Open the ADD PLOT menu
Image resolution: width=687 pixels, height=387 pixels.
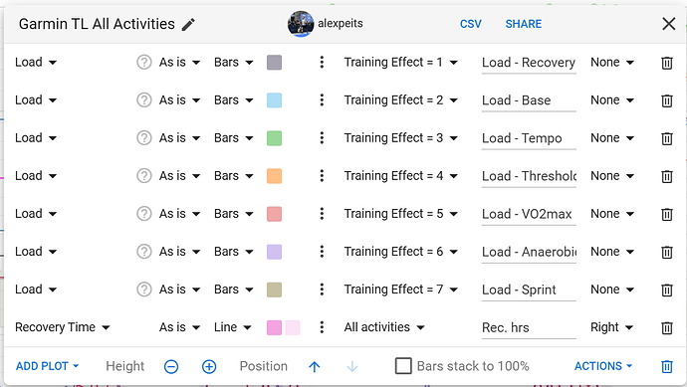pyautogui.click(x=48, y=366)
